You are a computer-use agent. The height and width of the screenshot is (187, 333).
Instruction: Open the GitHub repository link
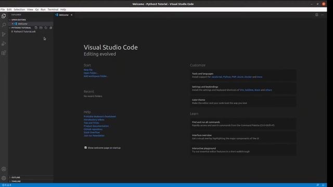[x=93, y=129]
